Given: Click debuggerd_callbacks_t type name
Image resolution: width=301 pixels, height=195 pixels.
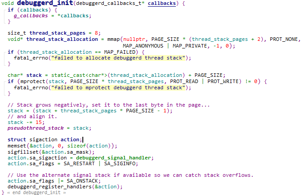Looking at the screenshot, I should click(x=109, y=4).
